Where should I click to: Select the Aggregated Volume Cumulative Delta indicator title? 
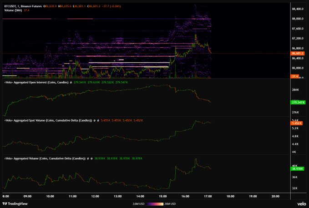pyautogui.click(x=45, y=158)
